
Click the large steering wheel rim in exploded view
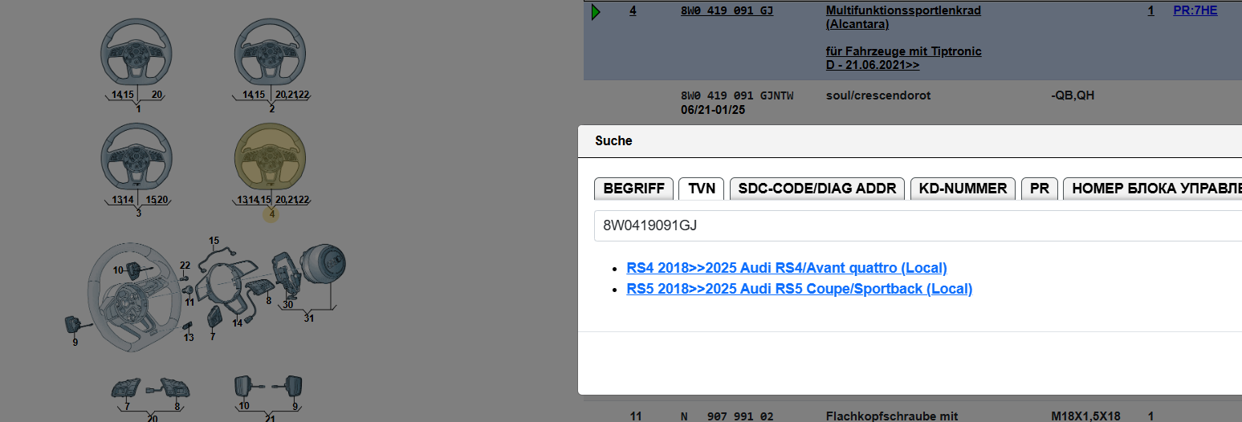click(x=128, y=301)
